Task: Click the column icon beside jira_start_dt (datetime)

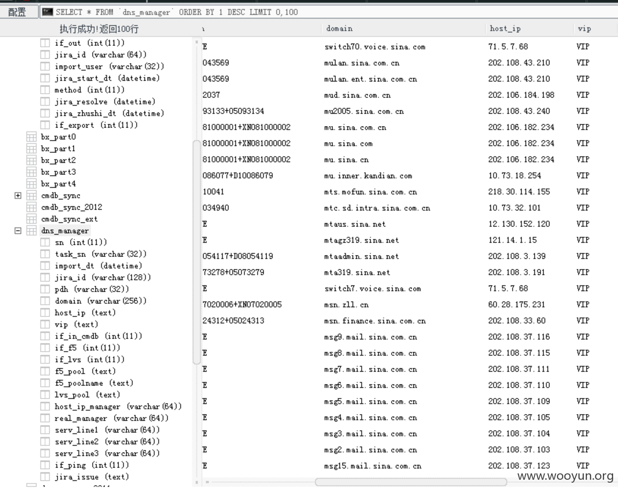Action: (x=45, y=78)
